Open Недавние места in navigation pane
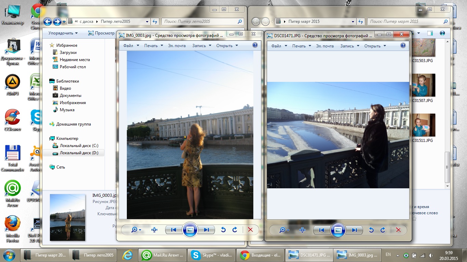This screenshot has width=467, height=262. click(71, 60)
